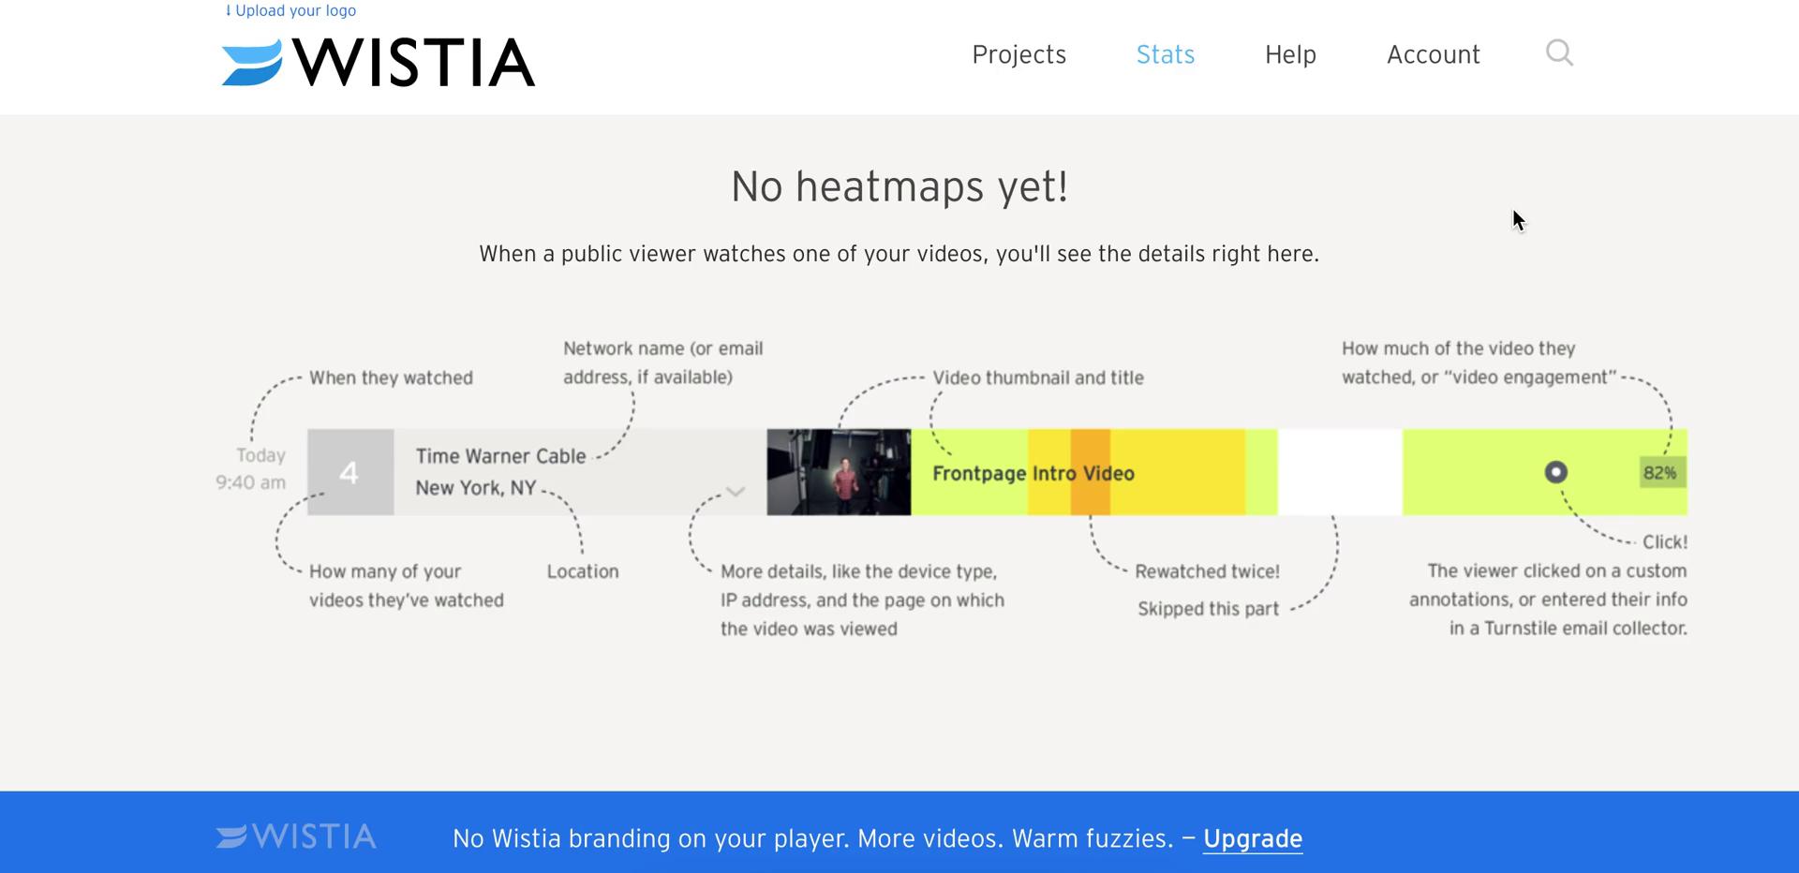Click the Upgrade link in banner
The width and height of the screenshot is (1799, 873).
pyautogui.click(x=1253, y=838)
